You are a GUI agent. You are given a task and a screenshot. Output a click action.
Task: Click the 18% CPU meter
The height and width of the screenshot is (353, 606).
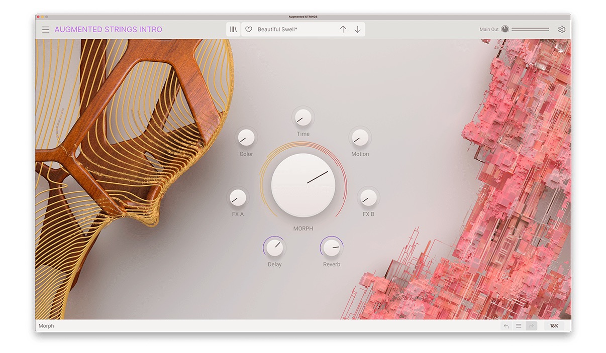554,326
